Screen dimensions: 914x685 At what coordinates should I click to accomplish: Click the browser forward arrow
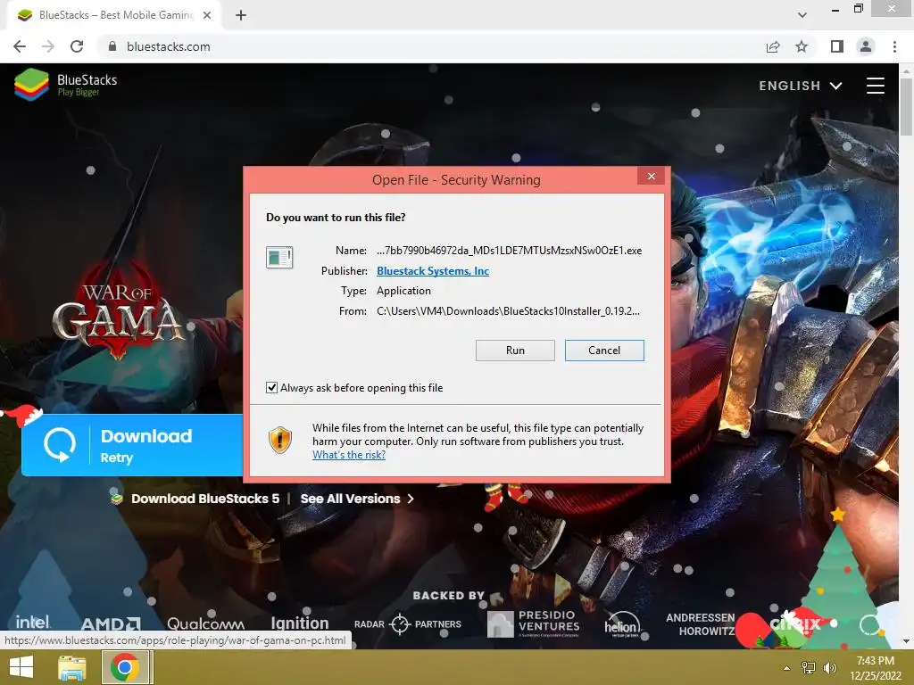pyautogui.click(x=48, y=46)
